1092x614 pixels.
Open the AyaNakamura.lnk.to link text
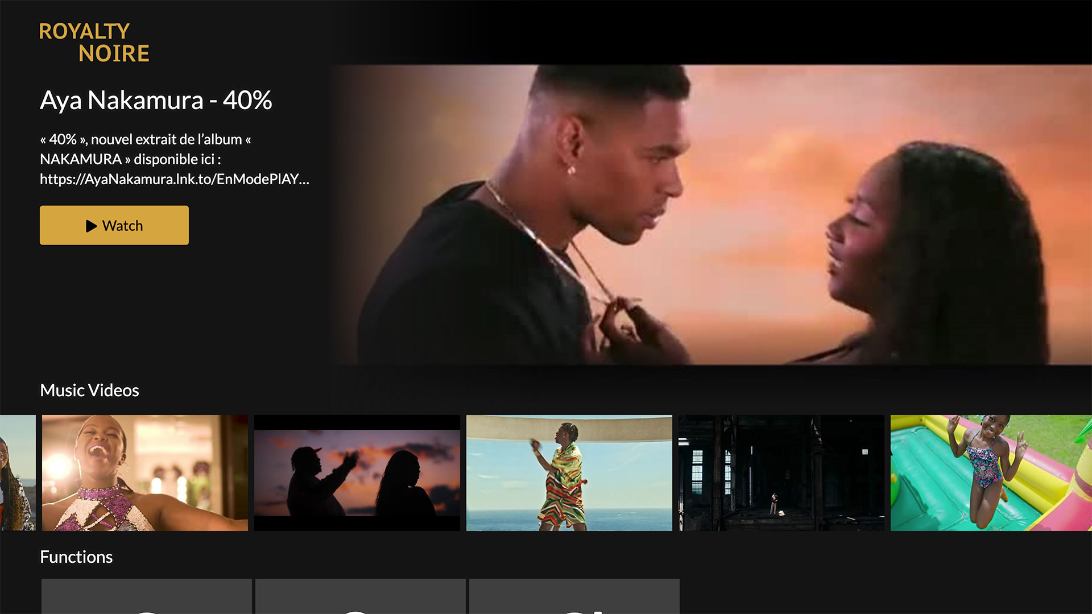(x=175, y=179)
